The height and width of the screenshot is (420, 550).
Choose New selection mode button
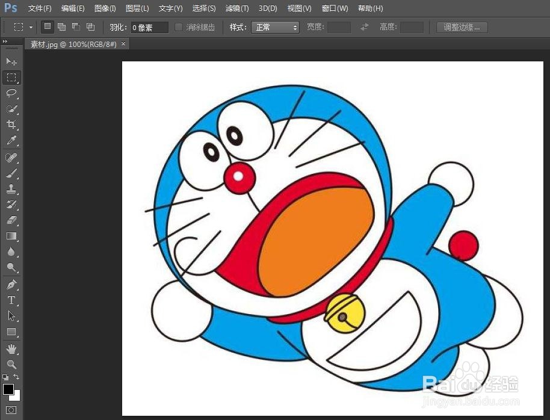coord(48,26)
